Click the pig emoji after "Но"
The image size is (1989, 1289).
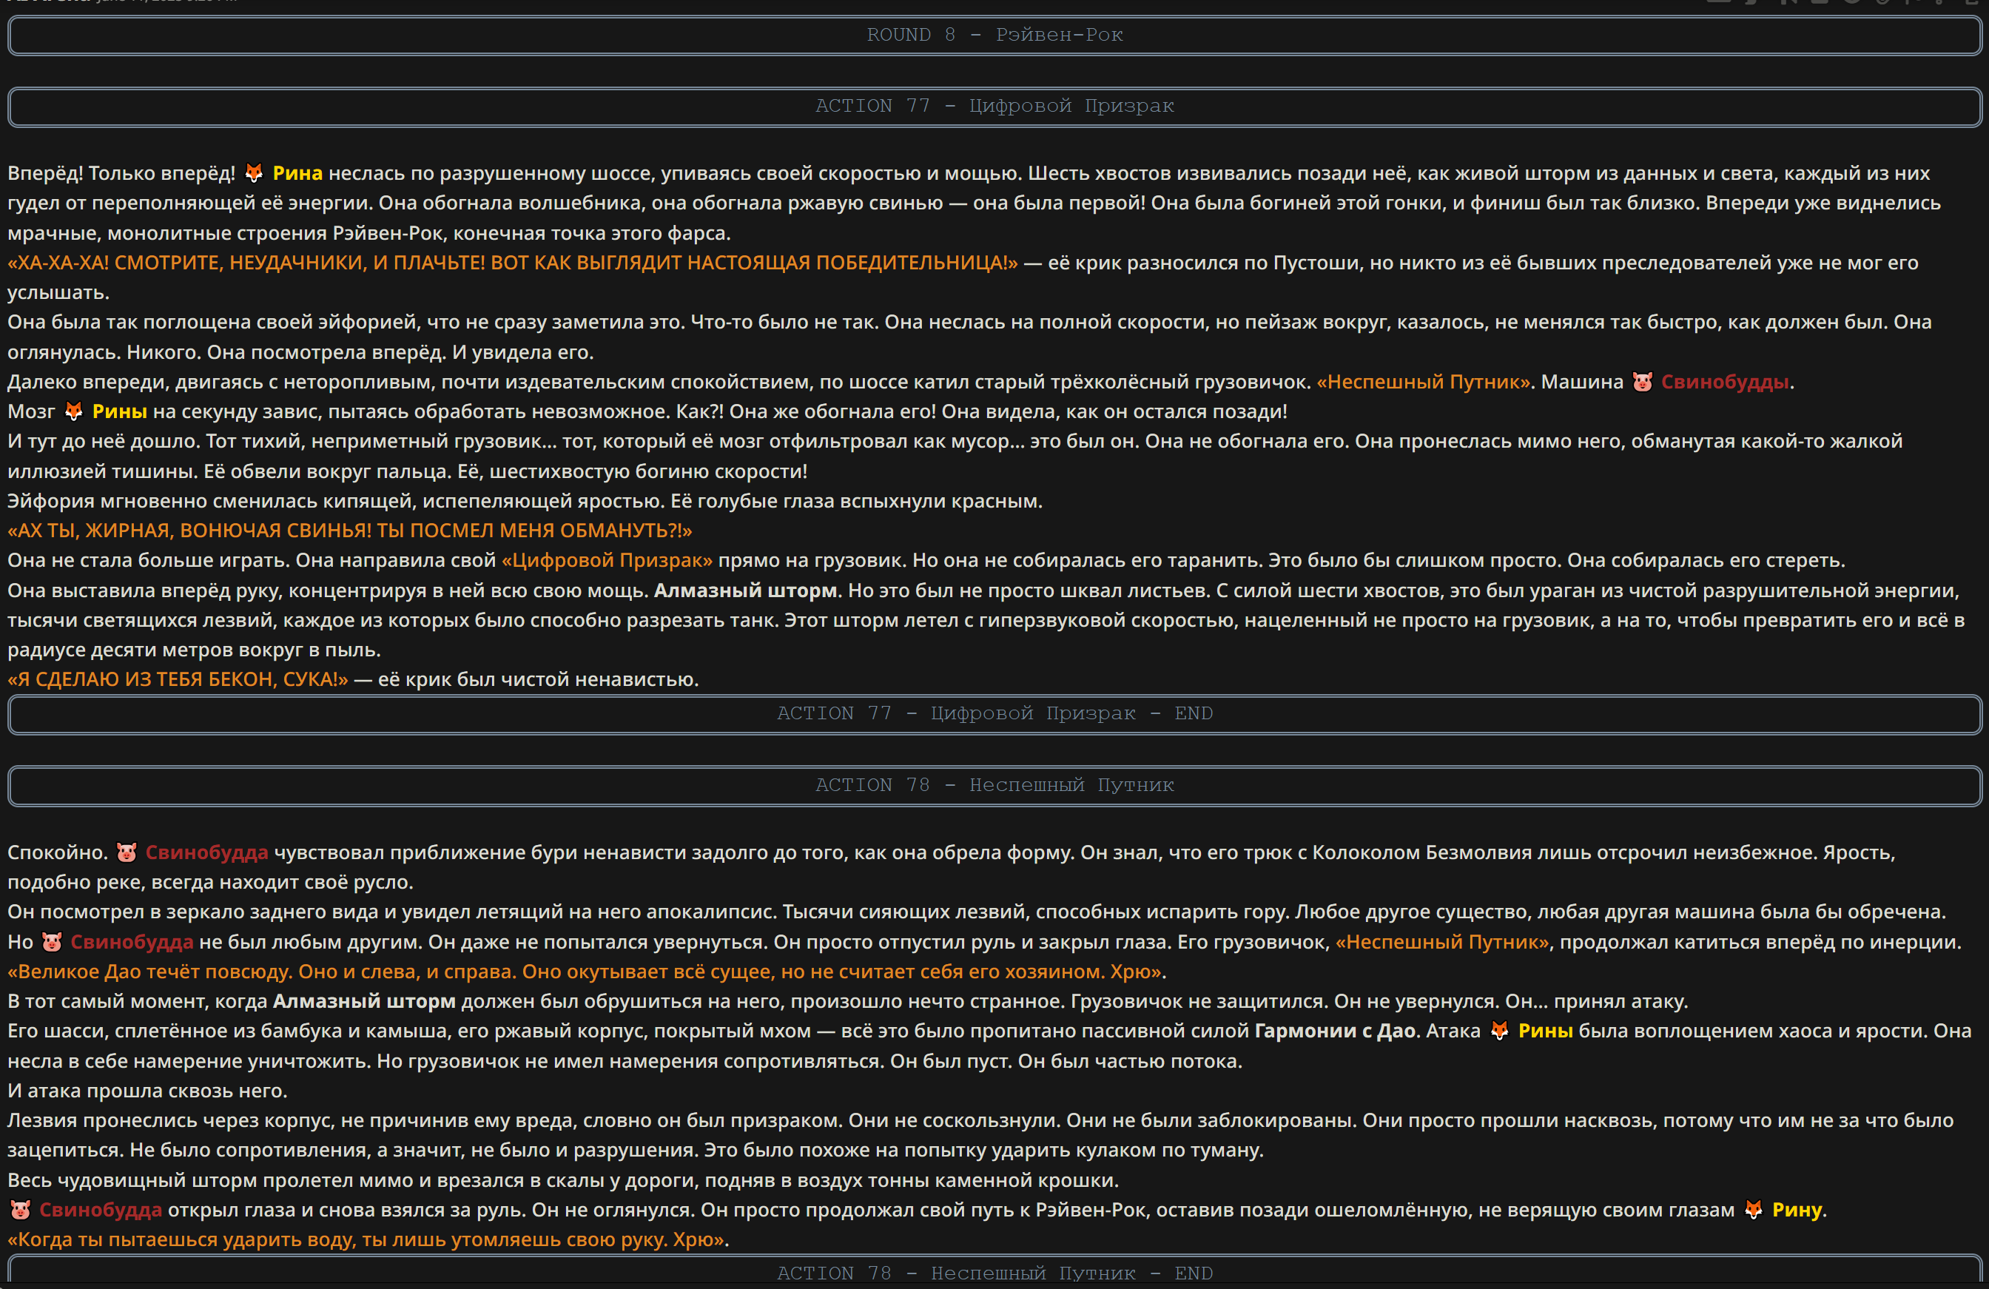[52, 942]
